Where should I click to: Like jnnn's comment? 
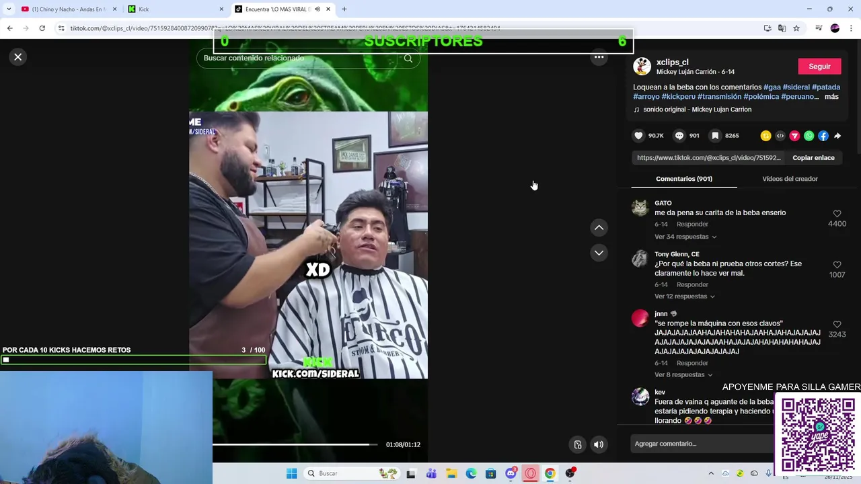837,325
